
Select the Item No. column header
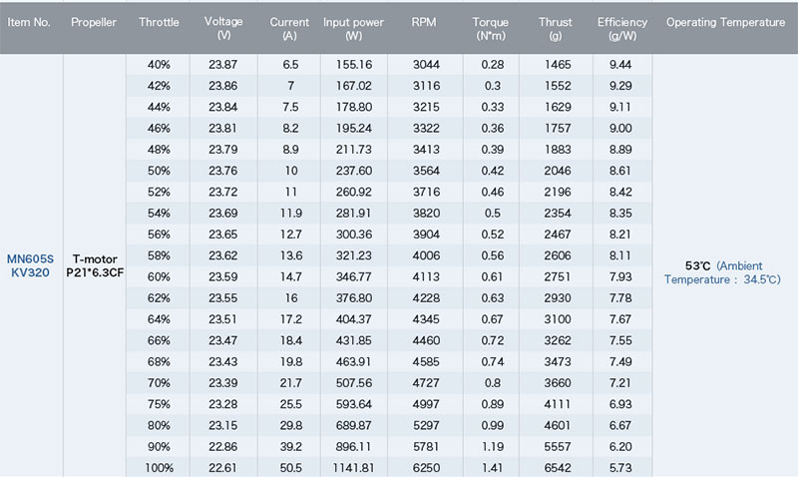pyautogui.click(x=29, y=22)
